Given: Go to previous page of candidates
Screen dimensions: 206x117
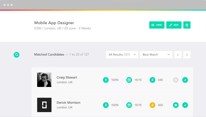Looking at the screenshot, I should click(x=178, y=55).
